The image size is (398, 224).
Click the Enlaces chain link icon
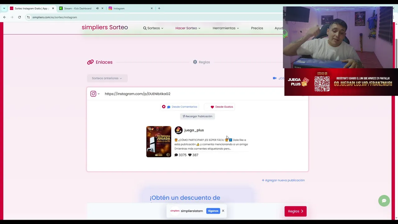point(90,62)
